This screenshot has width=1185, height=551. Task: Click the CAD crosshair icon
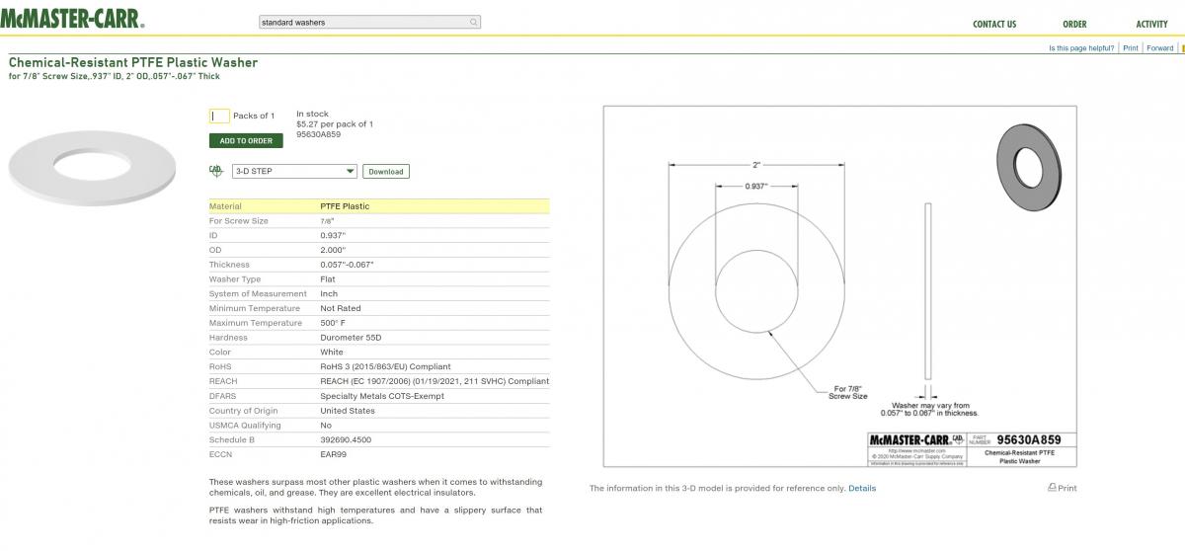[x=215, y=171]
